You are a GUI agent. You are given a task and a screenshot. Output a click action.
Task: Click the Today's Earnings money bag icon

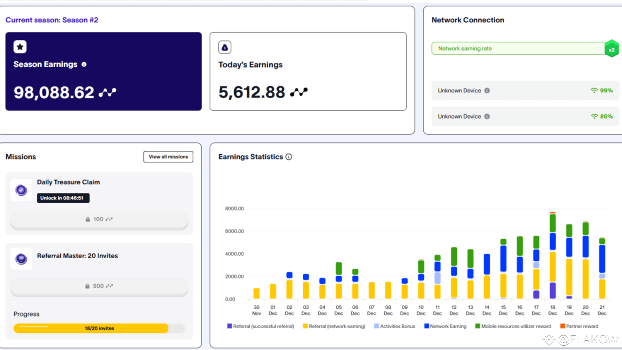pos(225,47)
